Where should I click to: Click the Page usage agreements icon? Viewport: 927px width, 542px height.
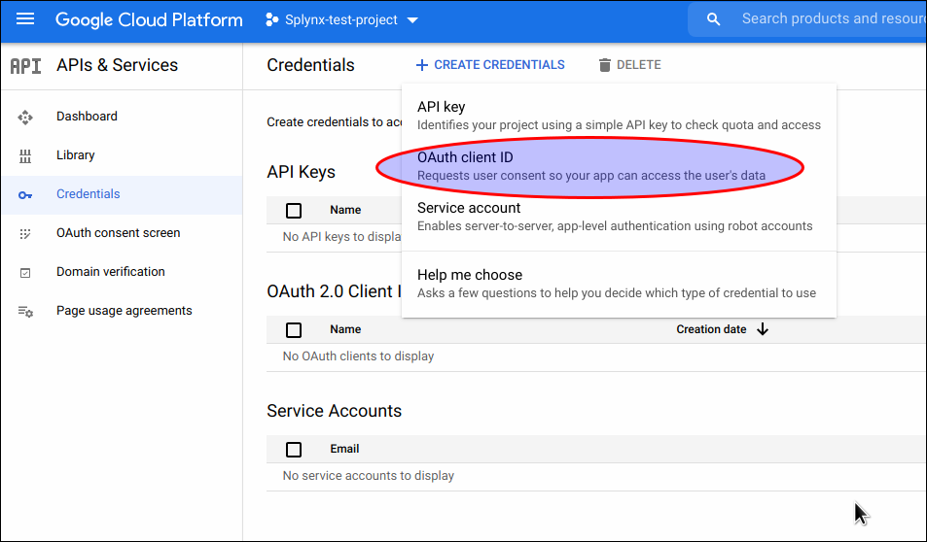[x=25, y=312]
